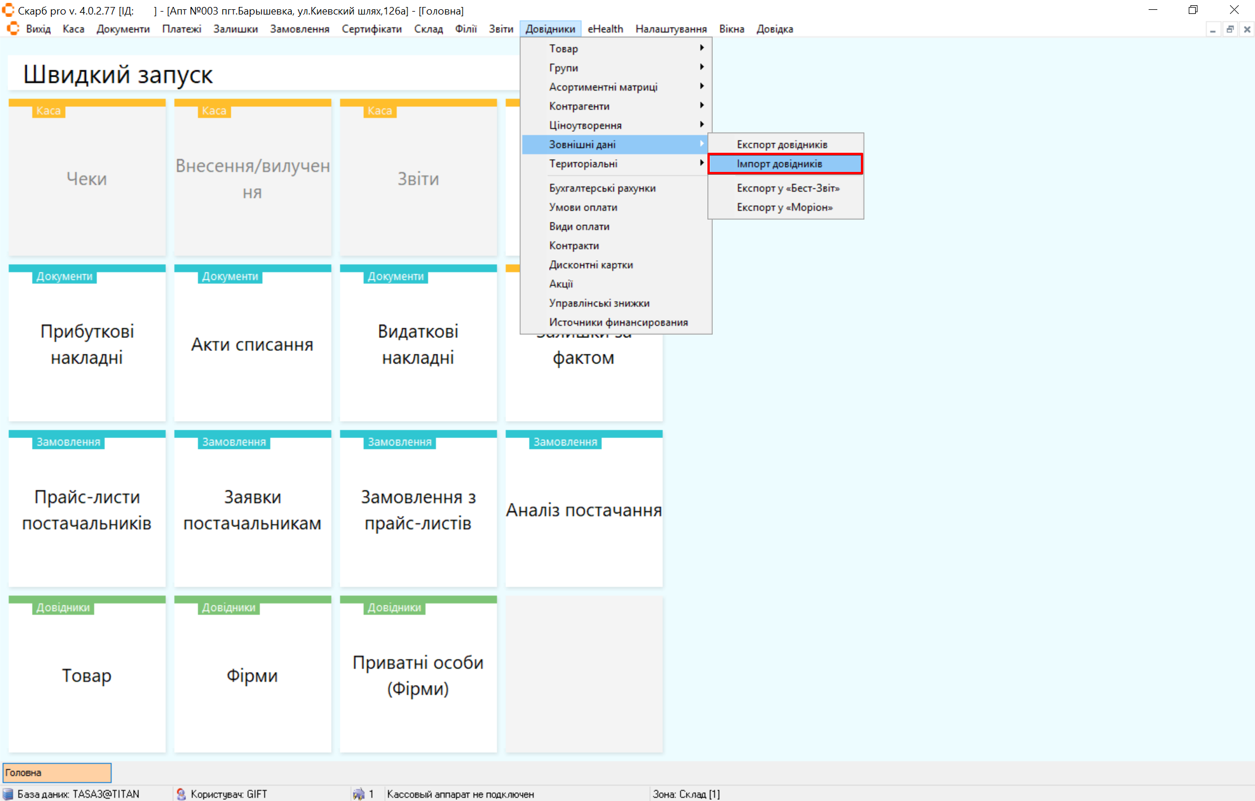The width and height of the screenshot is (1255, 801).
Task: Close the inner Головна child window
Action: pos(1247,30)
